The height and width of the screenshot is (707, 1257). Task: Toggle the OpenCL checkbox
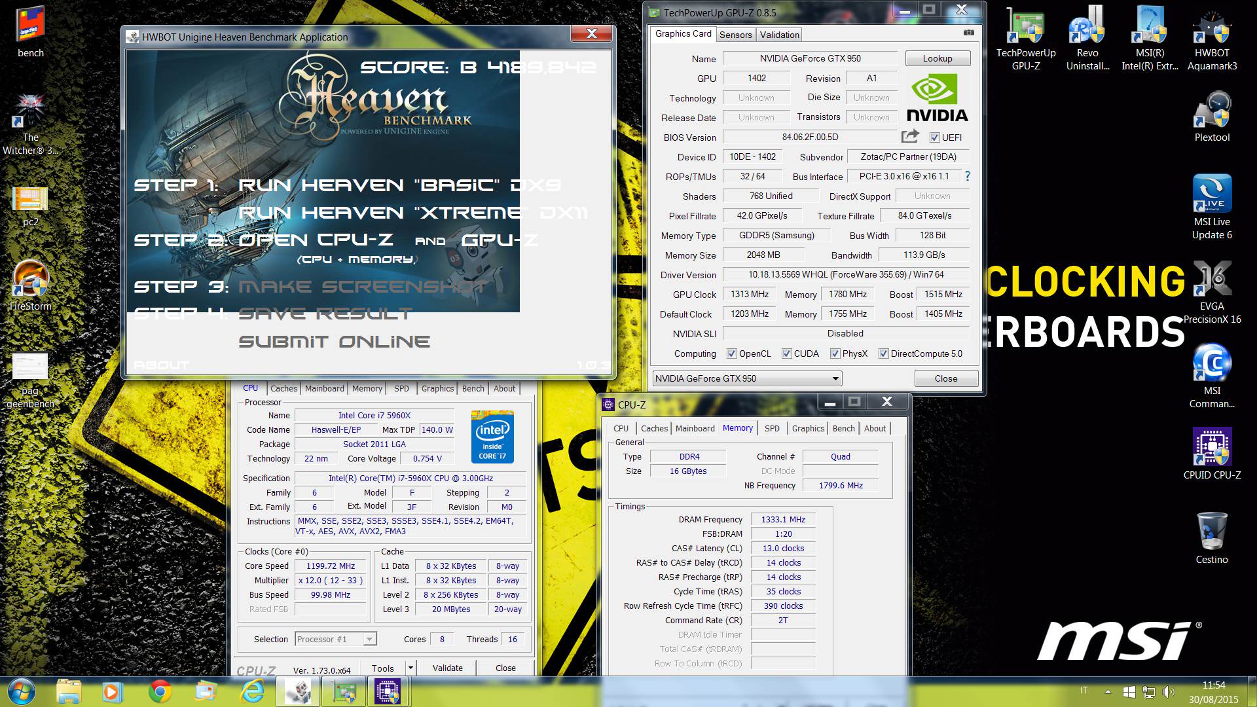[732, 353]
